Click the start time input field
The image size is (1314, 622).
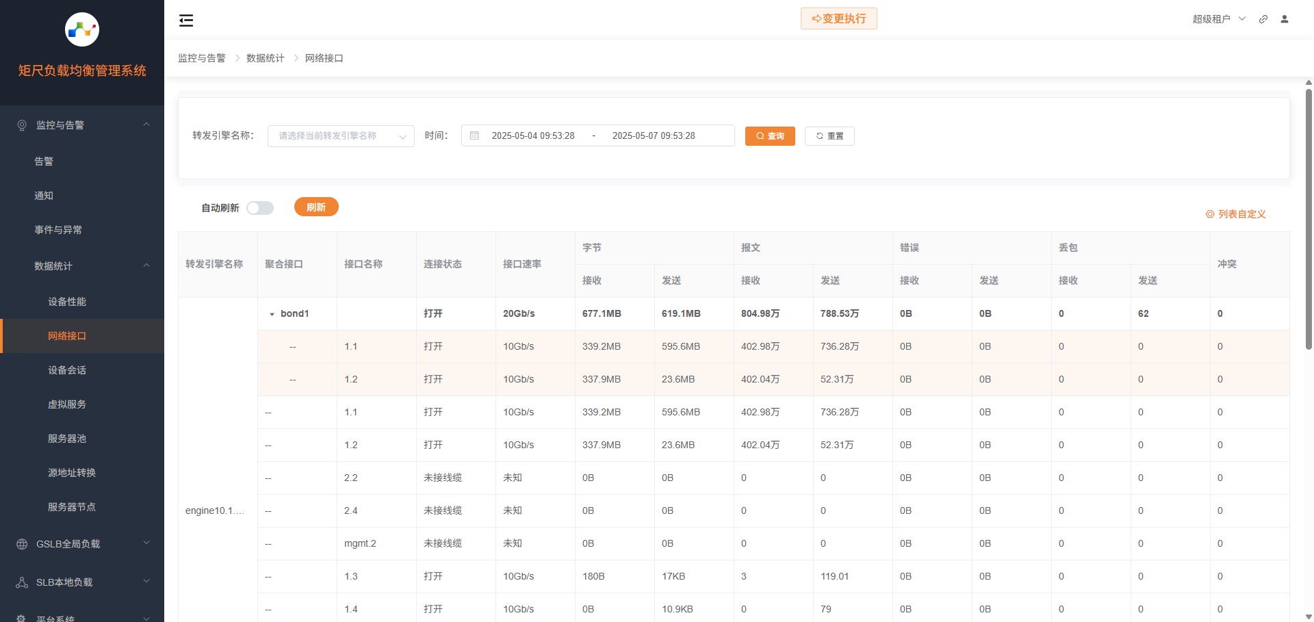533,136
